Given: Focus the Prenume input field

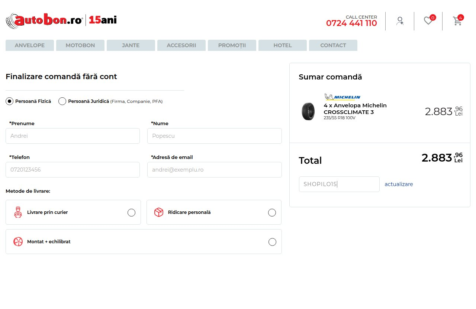Looking at the screenshot, I should click(73, 136).
